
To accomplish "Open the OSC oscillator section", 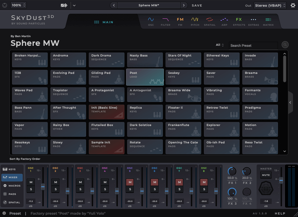I will (x=151, y=21).
